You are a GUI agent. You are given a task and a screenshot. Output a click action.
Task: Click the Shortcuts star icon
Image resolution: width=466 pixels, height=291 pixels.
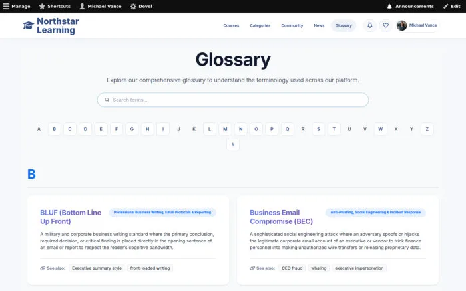tap(42, 6)
